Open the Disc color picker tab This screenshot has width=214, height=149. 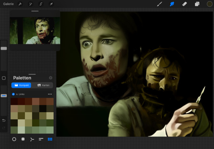click(14, 139)
